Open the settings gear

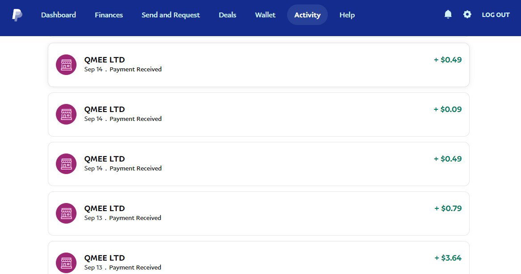point(467,14)
